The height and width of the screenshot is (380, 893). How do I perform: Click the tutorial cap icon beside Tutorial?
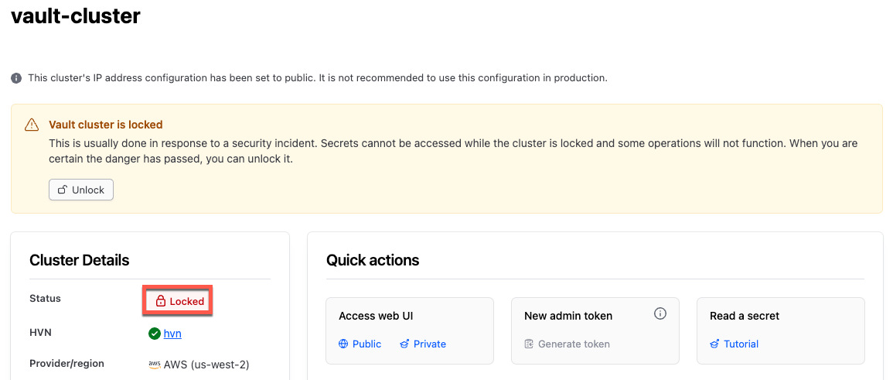[714, 344]
